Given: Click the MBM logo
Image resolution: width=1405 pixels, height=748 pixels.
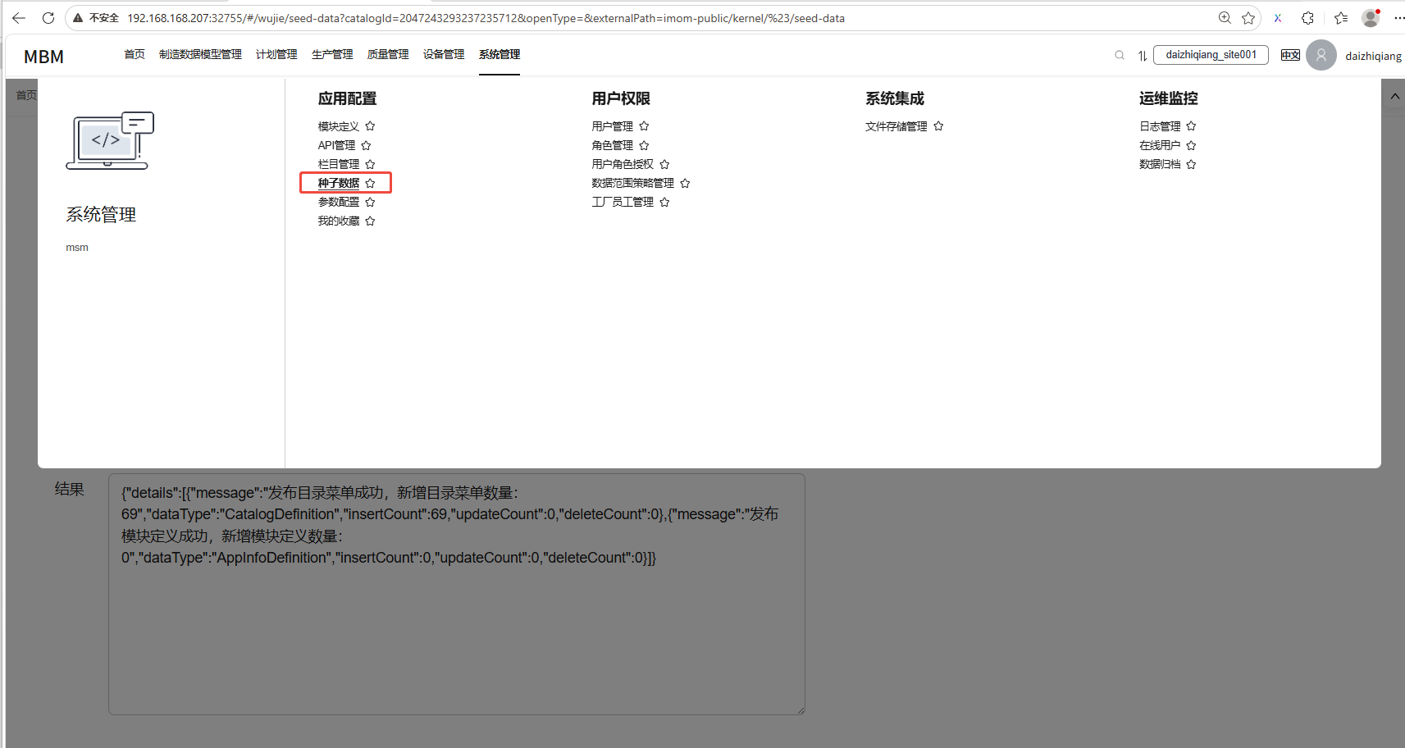Looking at the screenshot, I should tap(43, 57).
